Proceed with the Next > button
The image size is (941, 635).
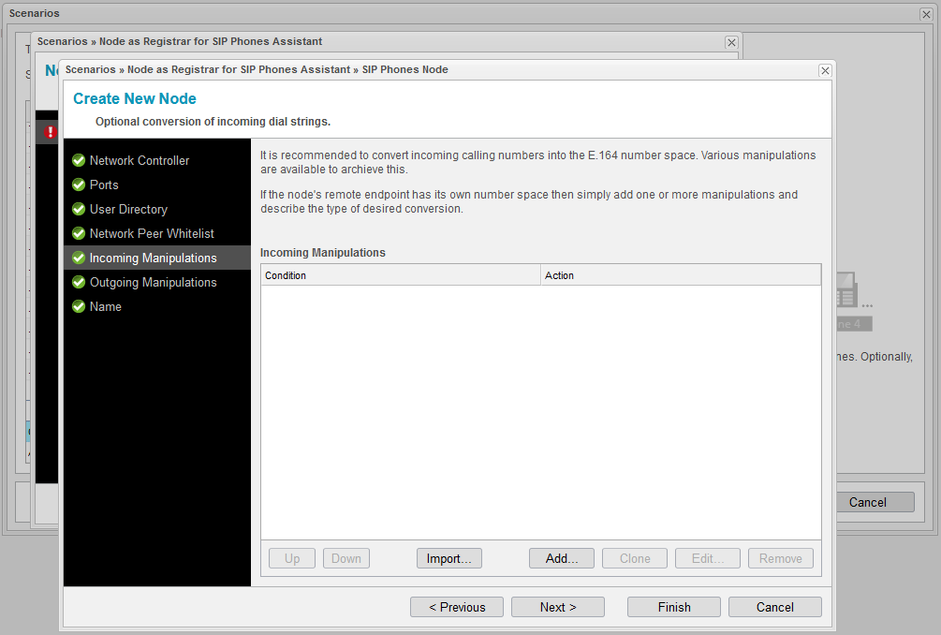558,607
